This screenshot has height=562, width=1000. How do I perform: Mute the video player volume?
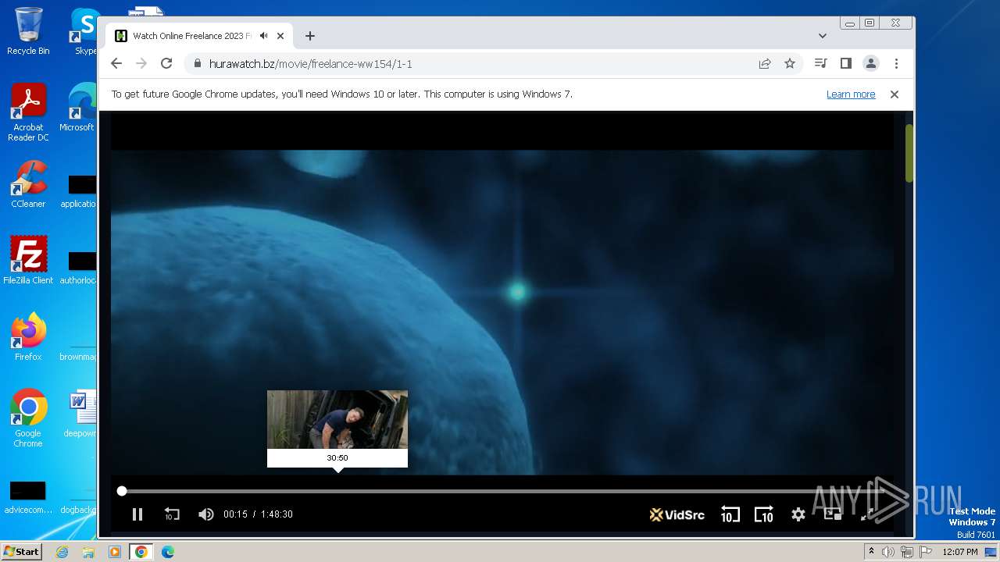click(205, 514)
